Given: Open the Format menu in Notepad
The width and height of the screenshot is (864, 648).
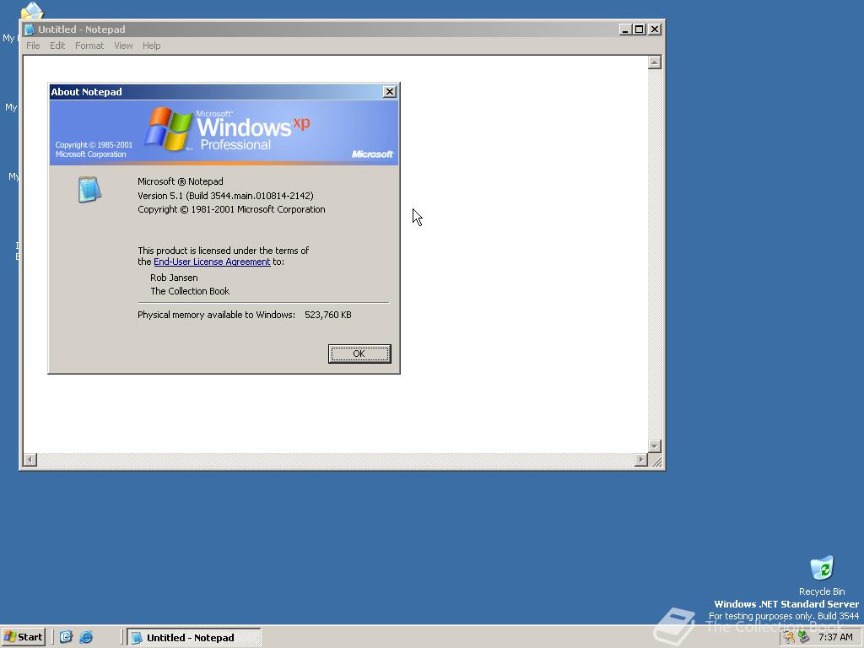Looking at the screenshot, I should [x=89, y=46].
